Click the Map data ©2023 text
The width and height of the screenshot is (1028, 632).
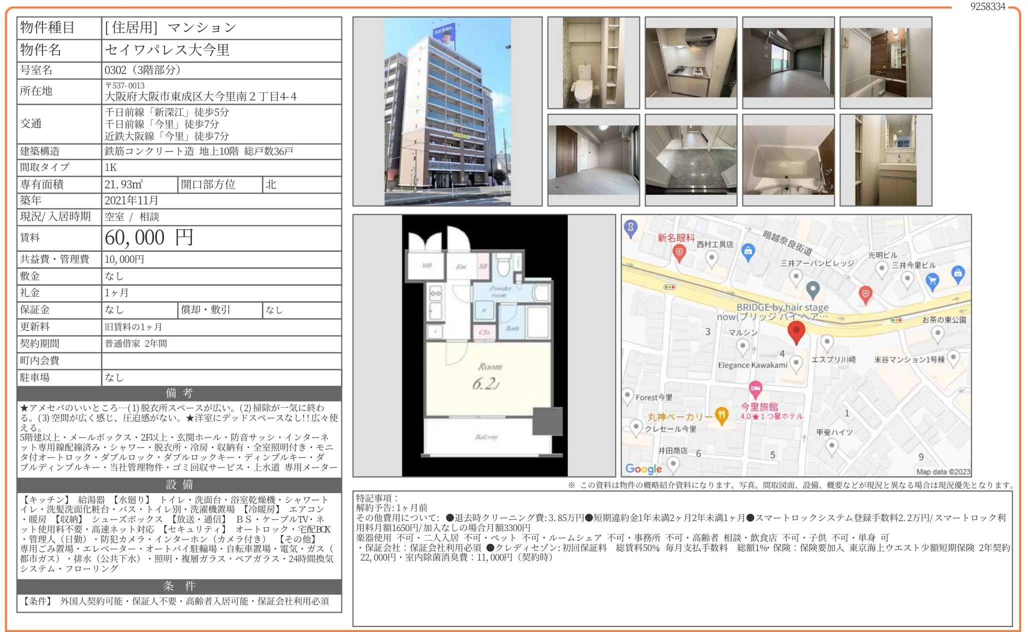pyautogui.click(x=942, y=472)
